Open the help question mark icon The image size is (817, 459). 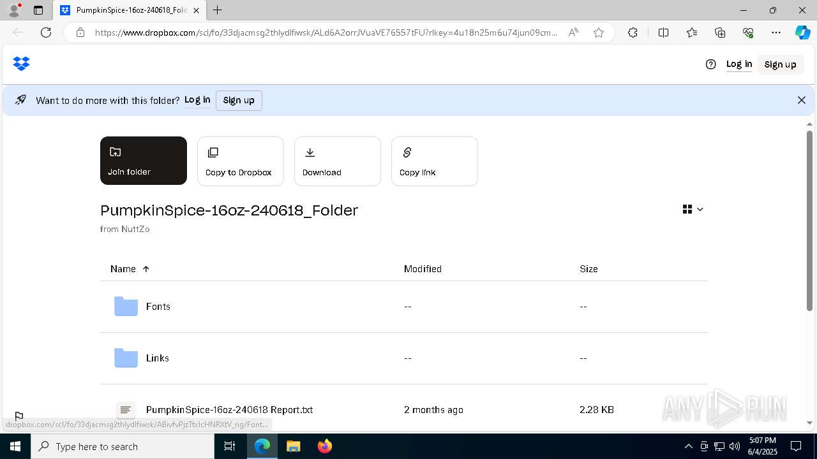[x=710, y=64]
